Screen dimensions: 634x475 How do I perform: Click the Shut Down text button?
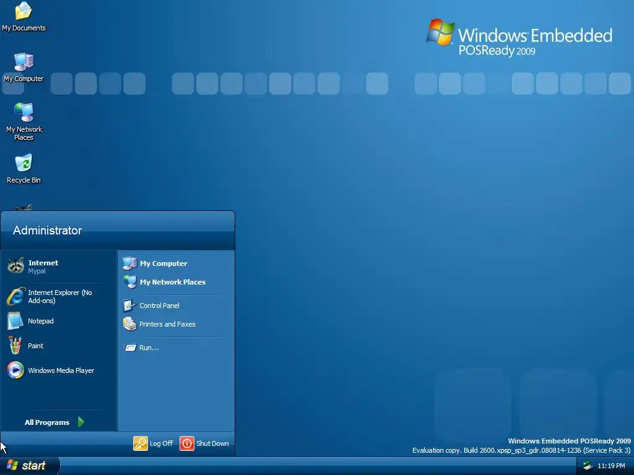click(x=213, y=443)
